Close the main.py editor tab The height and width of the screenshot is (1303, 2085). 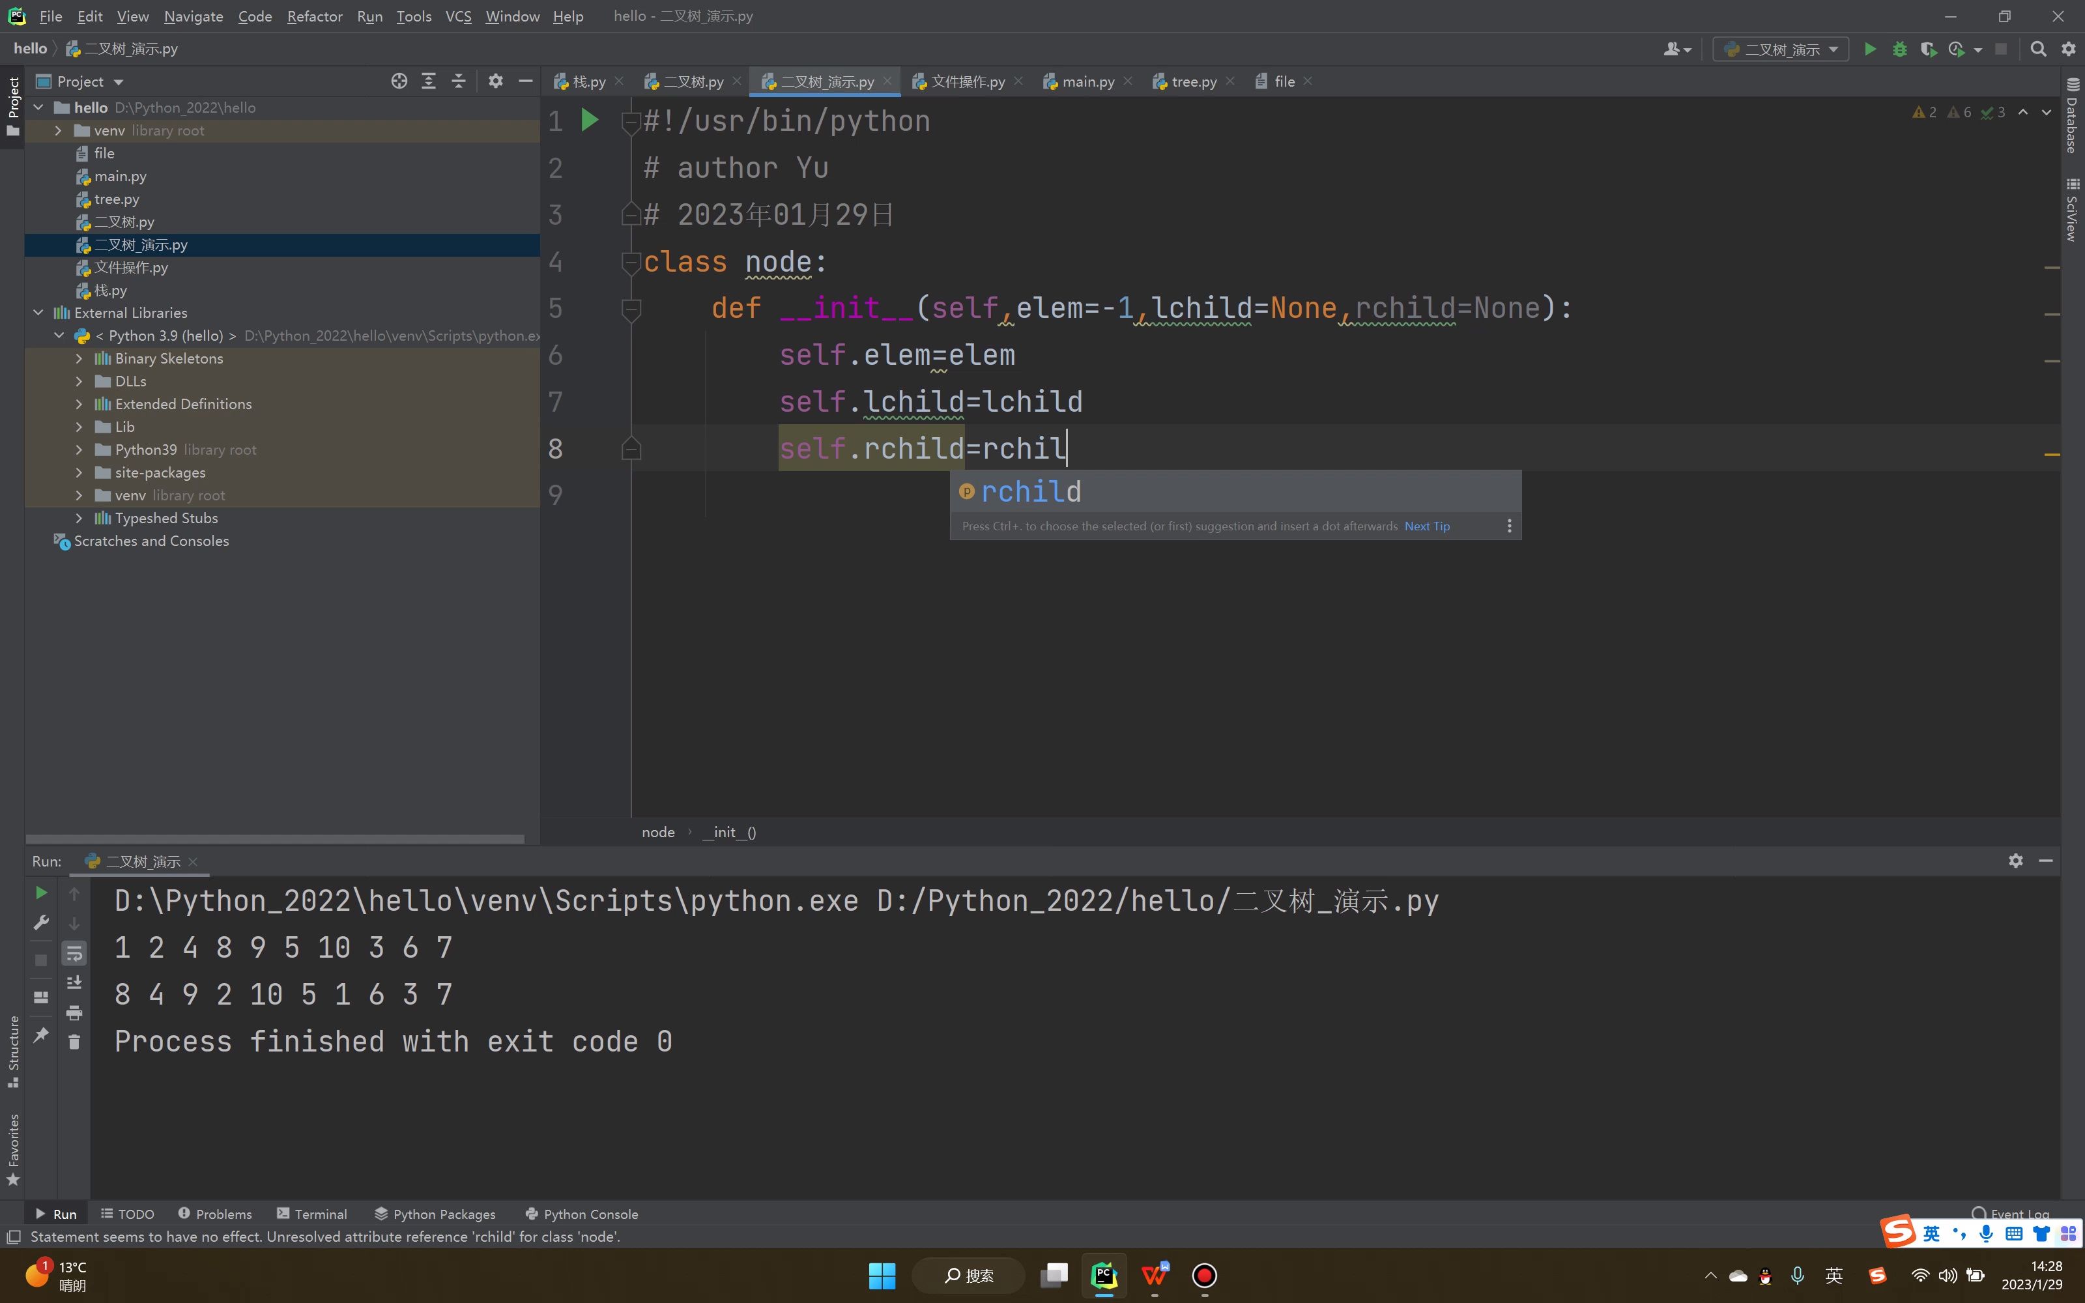click(x=1128, y=81)
